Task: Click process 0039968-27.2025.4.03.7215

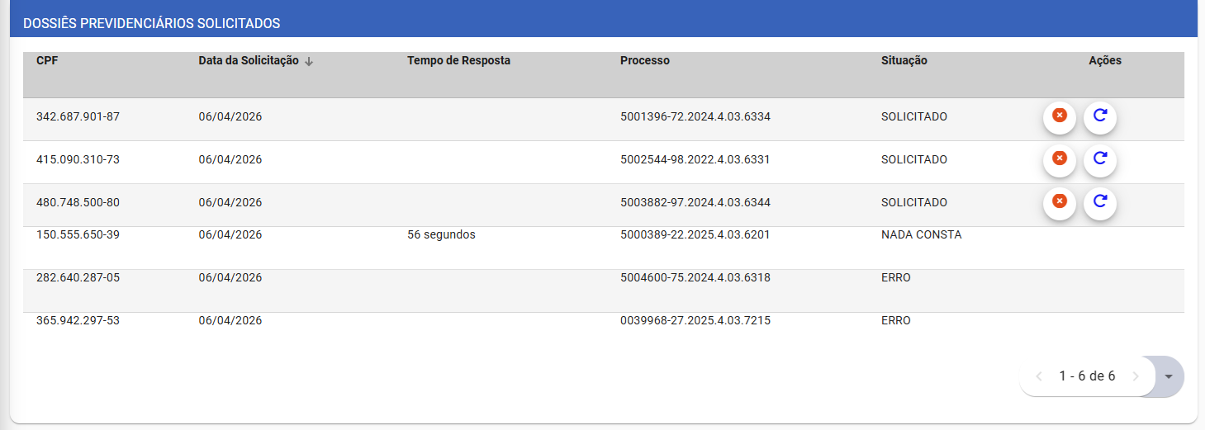Action: tap(695, 320)
